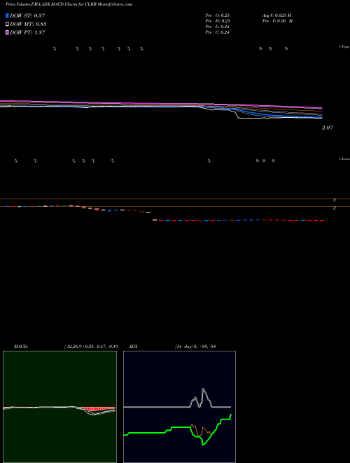Click the MACD parameters '(12,26,9) 0.28, 0.47, -0.19'

(x=91, y=347)
